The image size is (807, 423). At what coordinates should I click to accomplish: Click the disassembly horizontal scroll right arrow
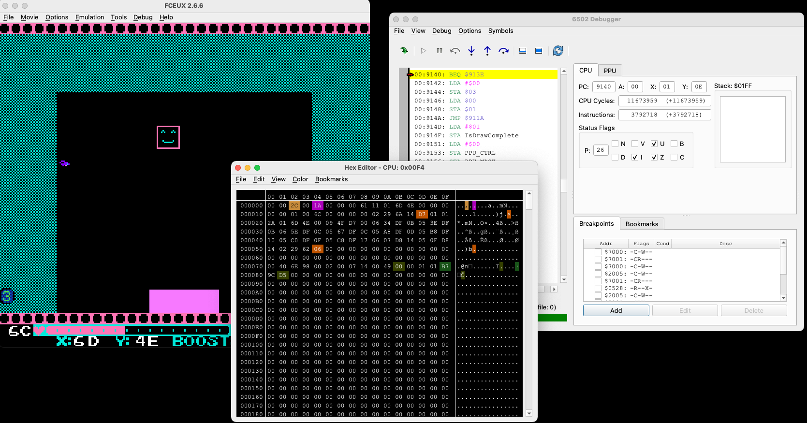554,289
